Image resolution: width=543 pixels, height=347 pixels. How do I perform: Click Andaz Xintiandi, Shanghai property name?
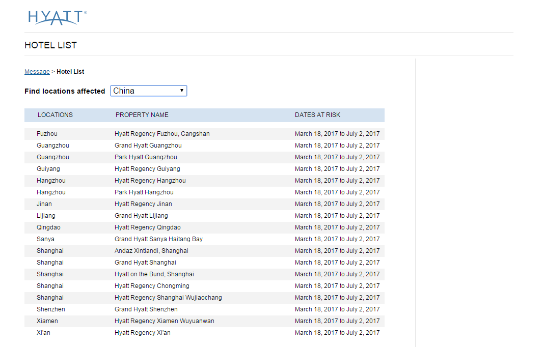coord(151,251)
